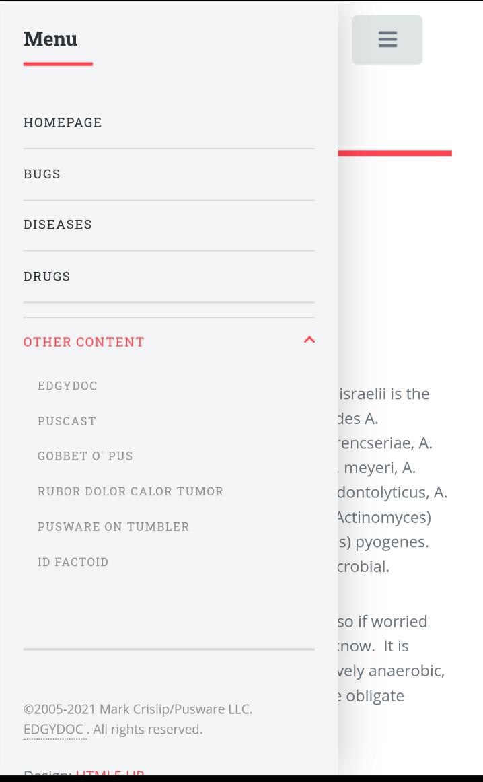483x782 pixels.
Task: Select Rubor Dolor Calor Tumor link
Action: point(131,491)
